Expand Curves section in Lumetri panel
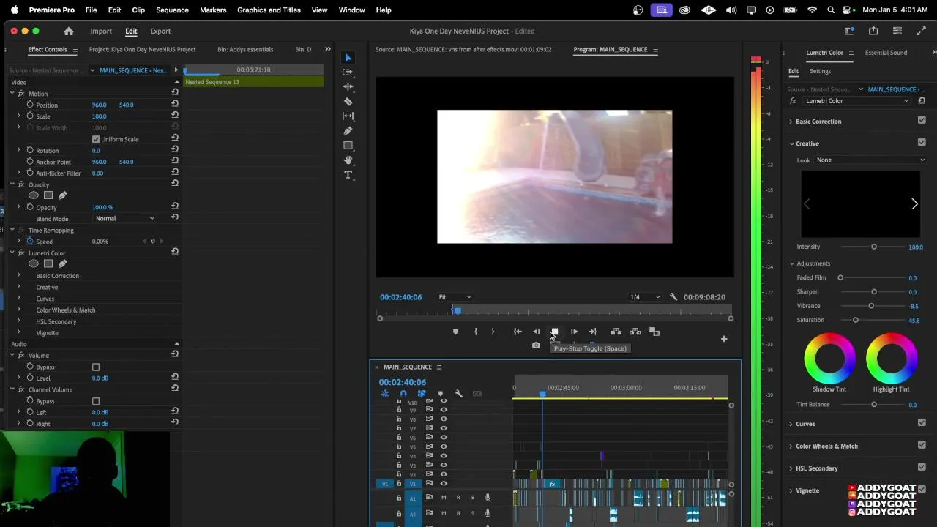The image size is (937, 527). pyautogui.click(x=791, y=424)
